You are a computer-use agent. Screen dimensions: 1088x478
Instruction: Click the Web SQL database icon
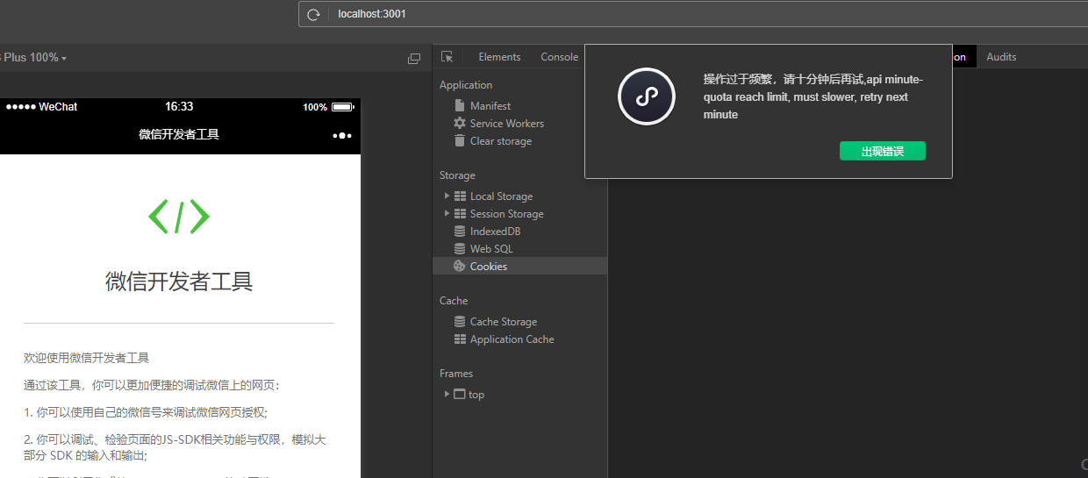[460, 249]
